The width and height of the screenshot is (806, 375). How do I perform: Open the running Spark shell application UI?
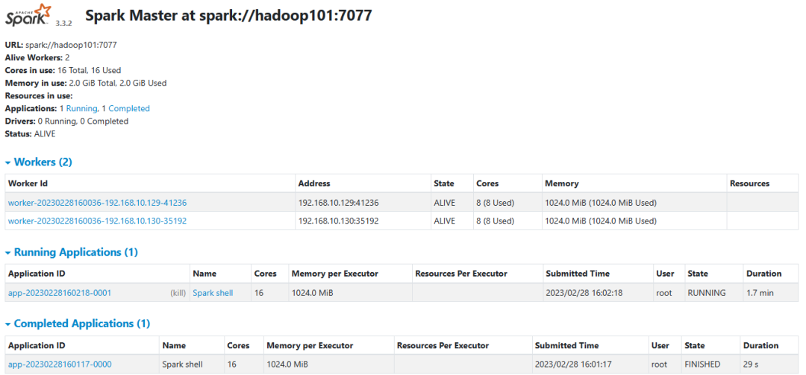(x=213, y=293)
